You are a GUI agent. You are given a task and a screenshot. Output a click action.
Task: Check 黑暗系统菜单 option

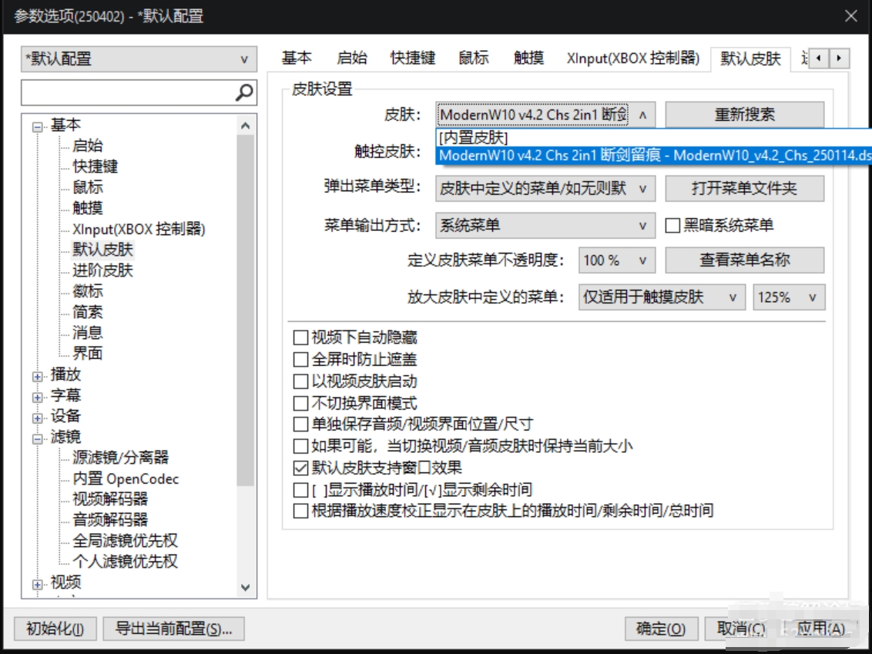[672, 225]
